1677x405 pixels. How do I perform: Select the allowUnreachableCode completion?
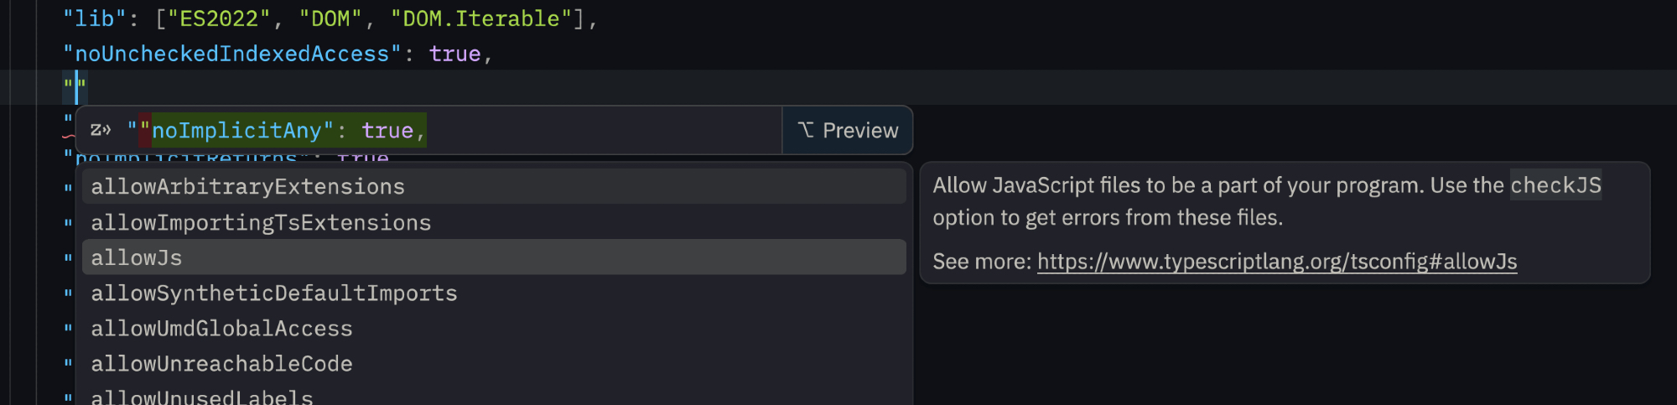[x=221, y=363]
